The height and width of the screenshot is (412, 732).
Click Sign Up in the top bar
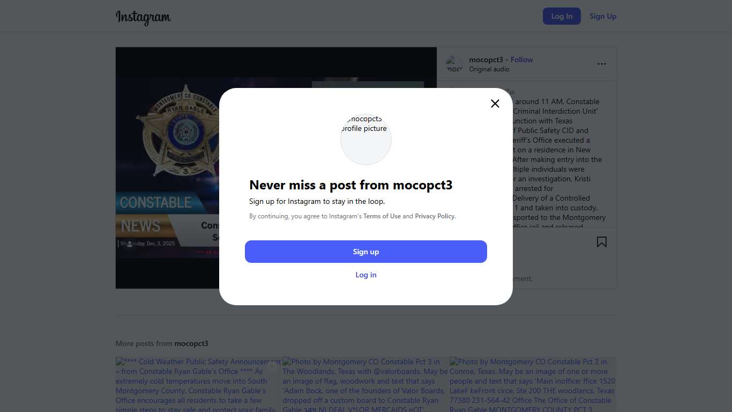603,16
